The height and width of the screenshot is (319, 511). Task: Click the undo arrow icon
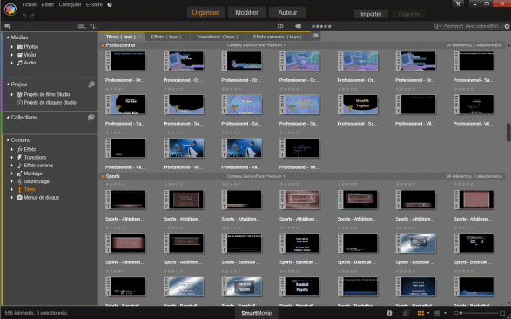click(24, 16)
